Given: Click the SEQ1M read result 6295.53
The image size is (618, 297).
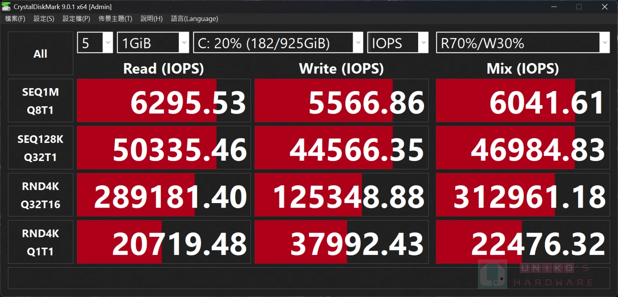Looking at the screenshot, I should (x=164, y=101).
